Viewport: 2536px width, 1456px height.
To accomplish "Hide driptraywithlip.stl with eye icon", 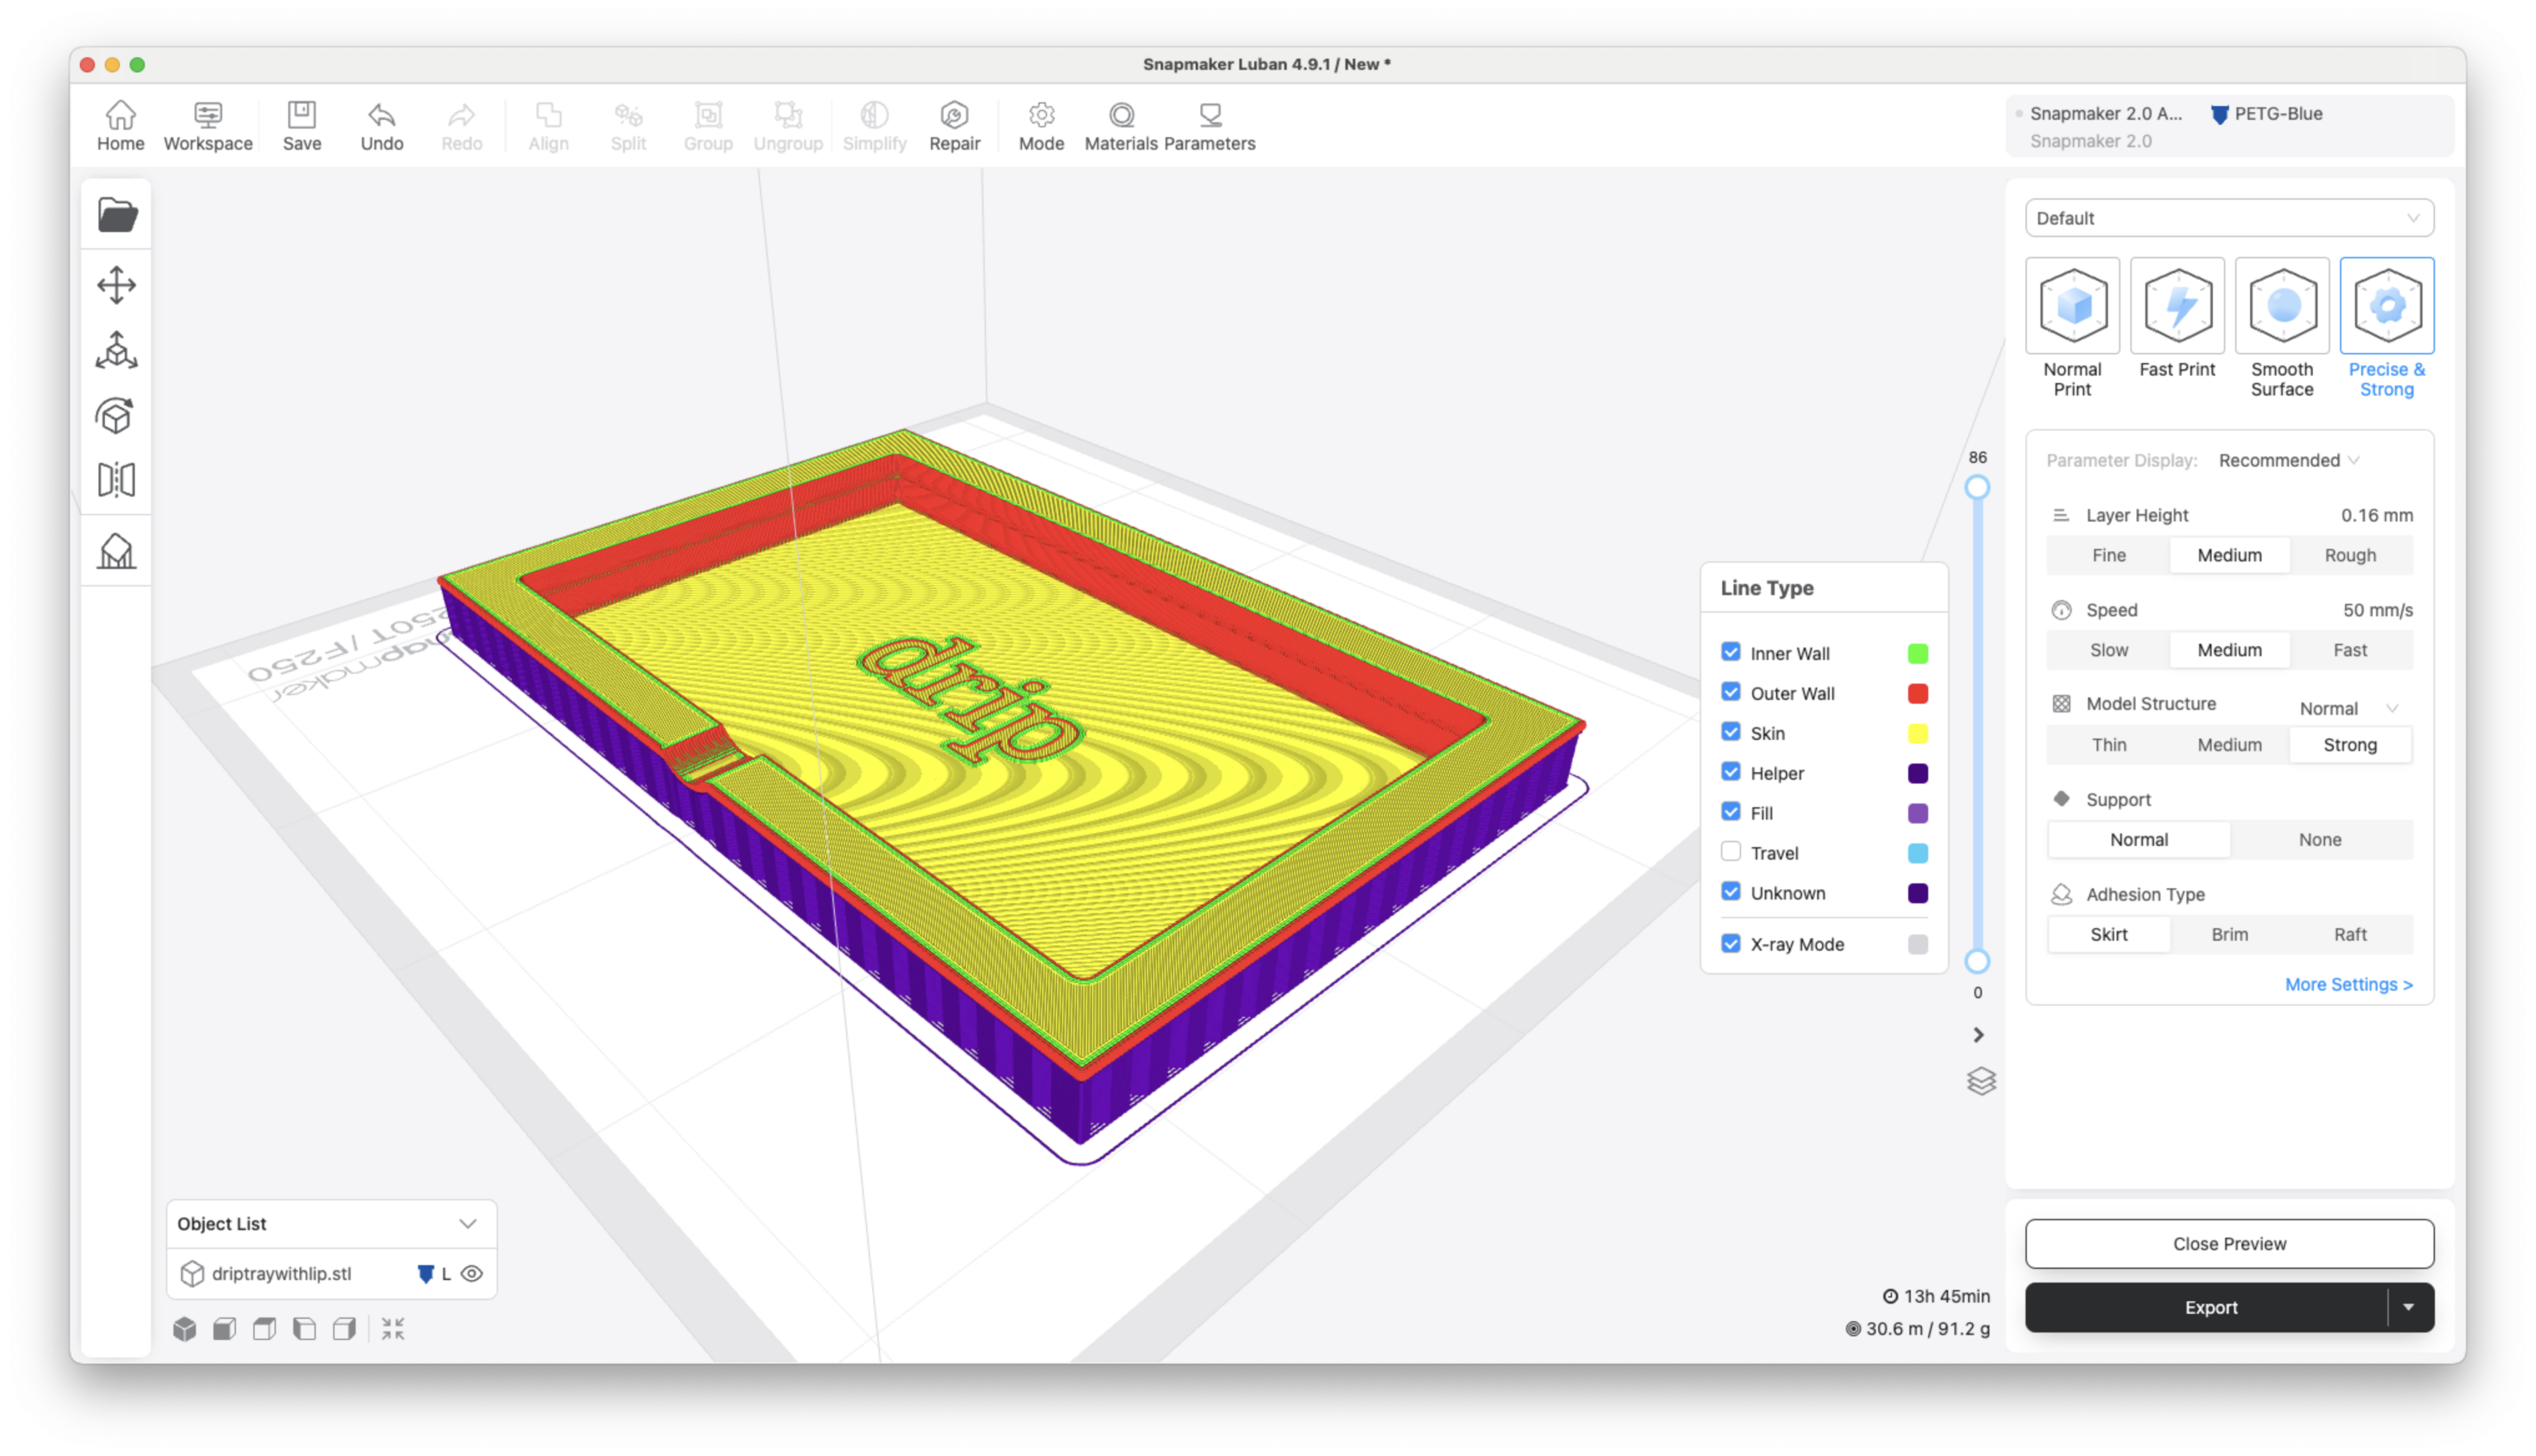I will pos(472,1273).
